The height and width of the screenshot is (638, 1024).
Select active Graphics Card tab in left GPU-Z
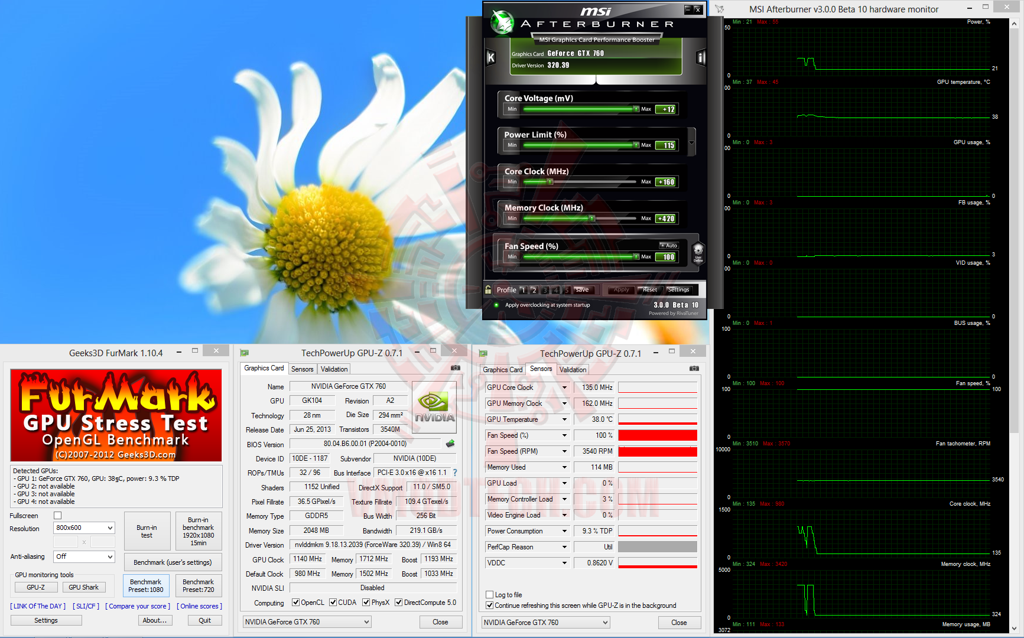[264, 368]
